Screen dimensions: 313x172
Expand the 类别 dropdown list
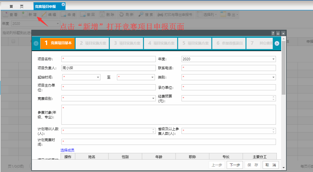[273, 77]
